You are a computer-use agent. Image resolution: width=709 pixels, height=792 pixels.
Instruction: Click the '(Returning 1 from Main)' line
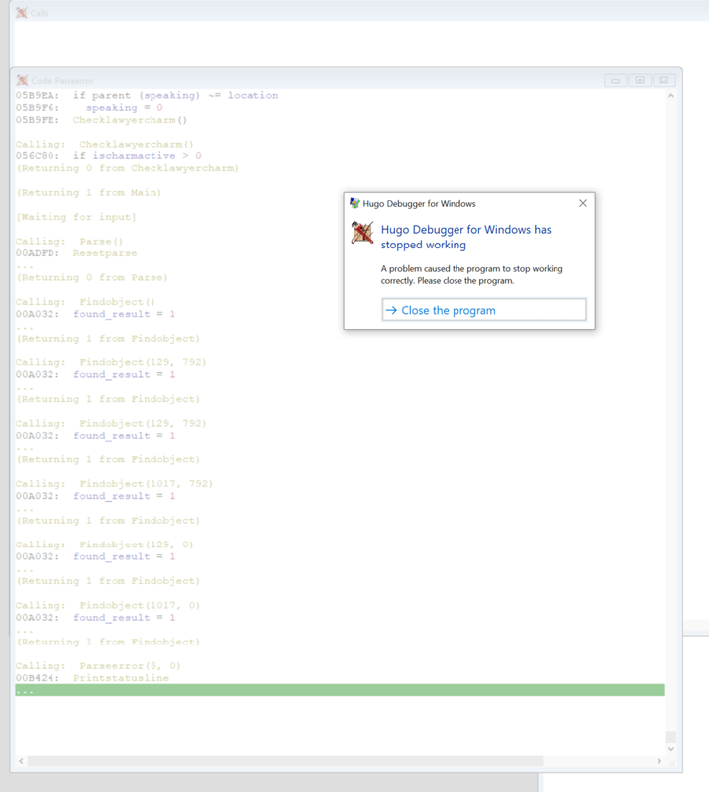[88, 192]
